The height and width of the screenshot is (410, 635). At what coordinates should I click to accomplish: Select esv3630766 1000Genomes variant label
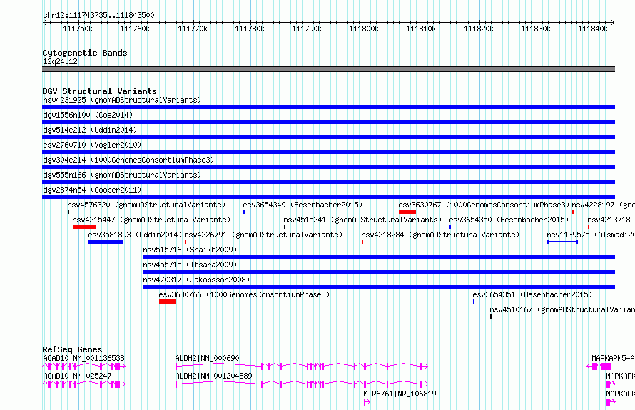click(244, 294)
